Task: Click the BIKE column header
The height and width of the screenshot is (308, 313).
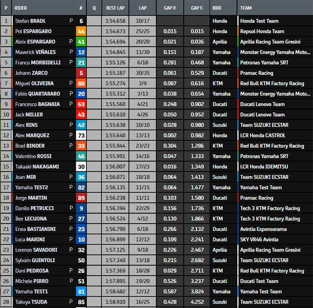Action: [217, 8]
